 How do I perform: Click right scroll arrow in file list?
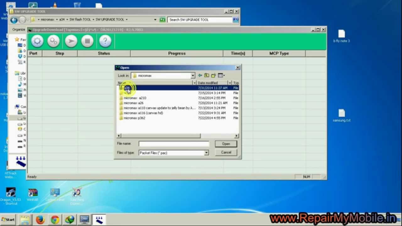pos(237,136)
